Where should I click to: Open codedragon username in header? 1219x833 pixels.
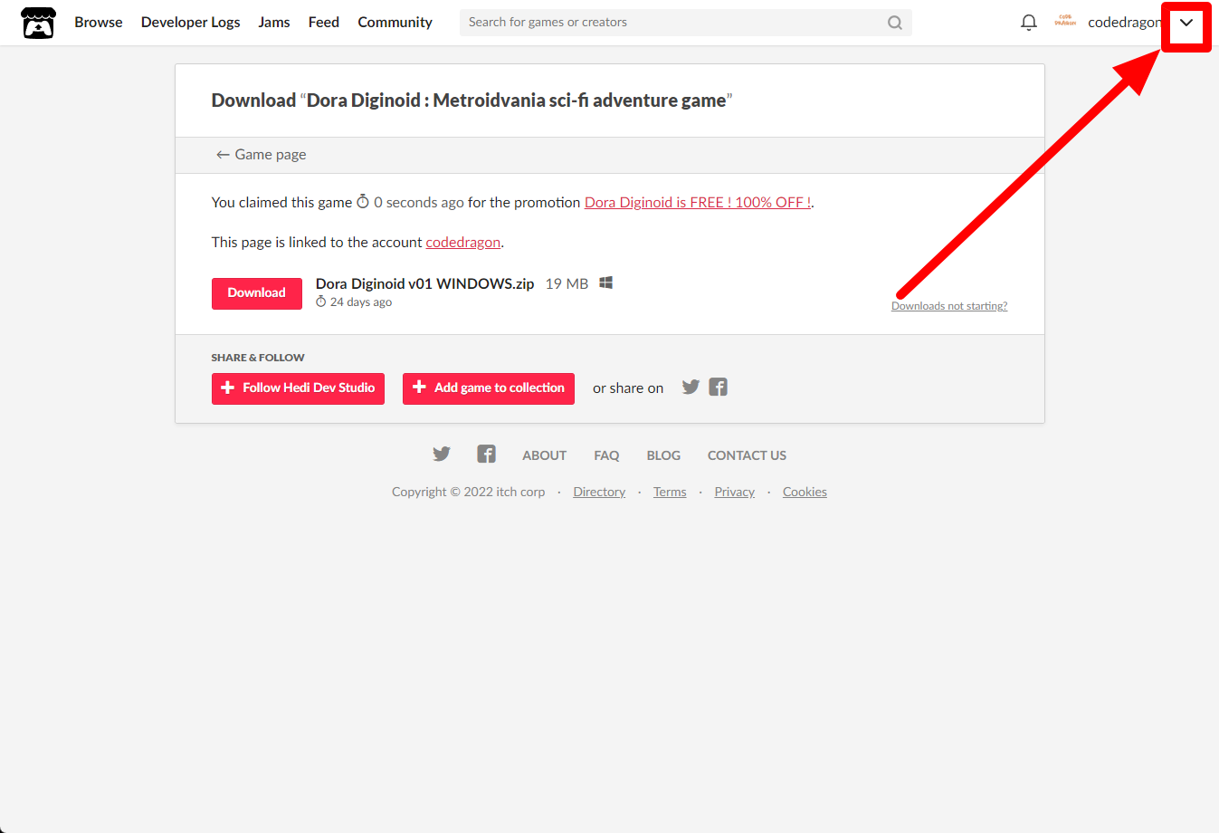(1124, 23)
